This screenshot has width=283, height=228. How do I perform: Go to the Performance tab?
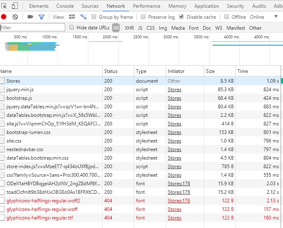pos(147,6)
